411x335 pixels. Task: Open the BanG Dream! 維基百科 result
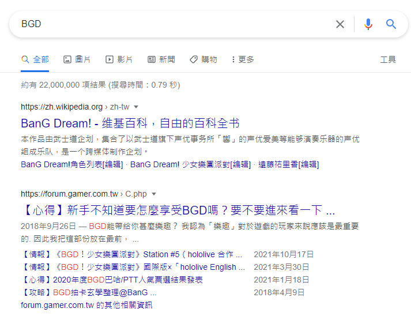(x=130, y=123)
